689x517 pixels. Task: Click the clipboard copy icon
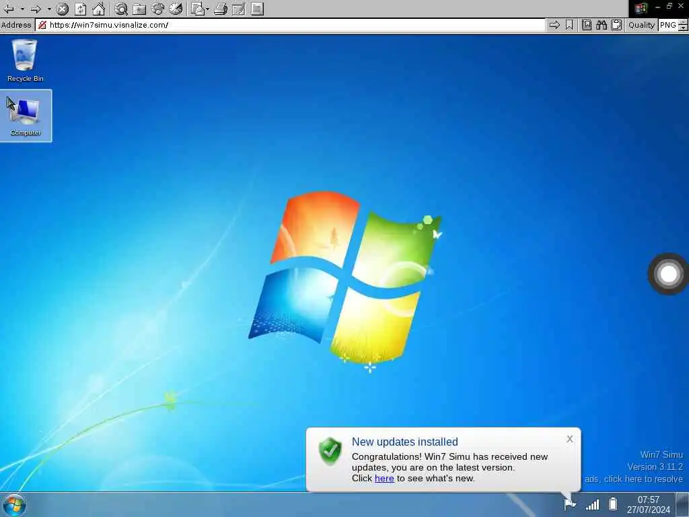(x=616, y=25)
